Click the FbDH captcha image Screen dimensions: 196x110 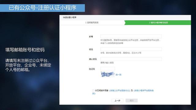coord(107,75)
